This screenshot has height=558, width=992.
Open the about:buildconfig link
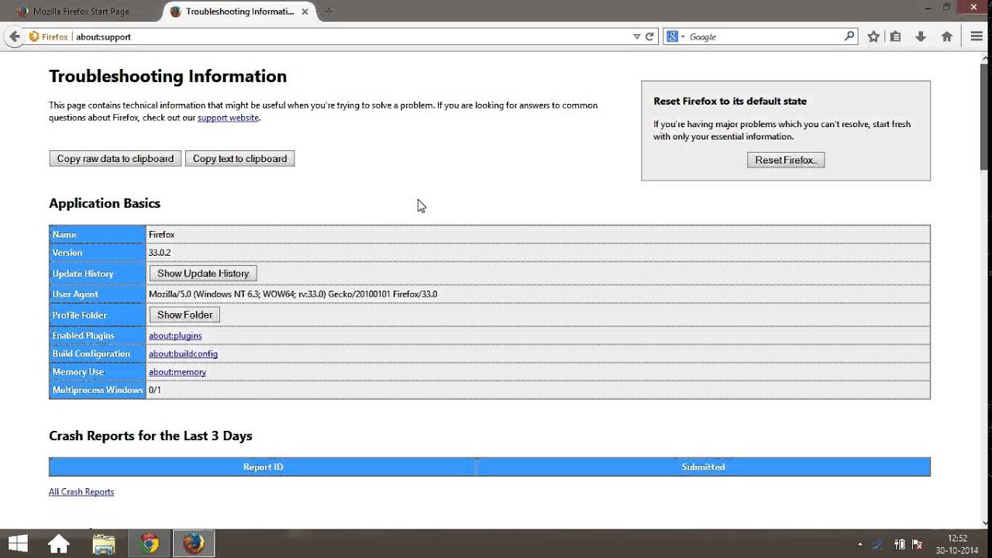coord(183,353)
